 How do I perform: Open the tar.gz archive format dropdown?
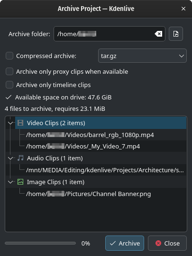pos(142,56)
